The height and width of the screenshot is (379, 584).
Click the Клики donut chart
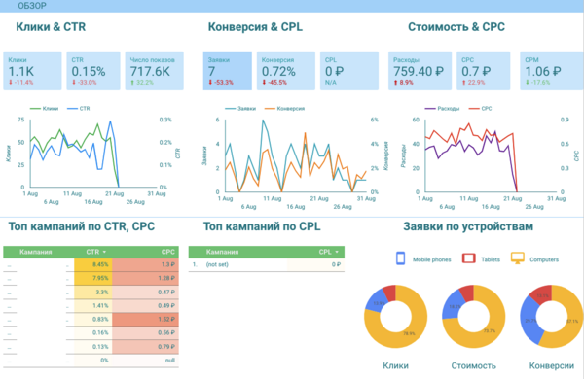[395, 317]
